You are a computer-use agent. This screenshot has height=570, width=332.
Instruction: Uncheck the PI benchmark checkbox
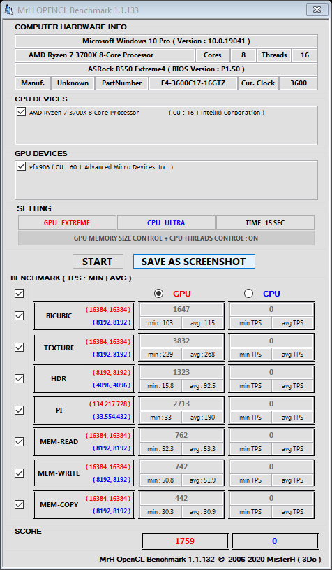tap(20, 410)
